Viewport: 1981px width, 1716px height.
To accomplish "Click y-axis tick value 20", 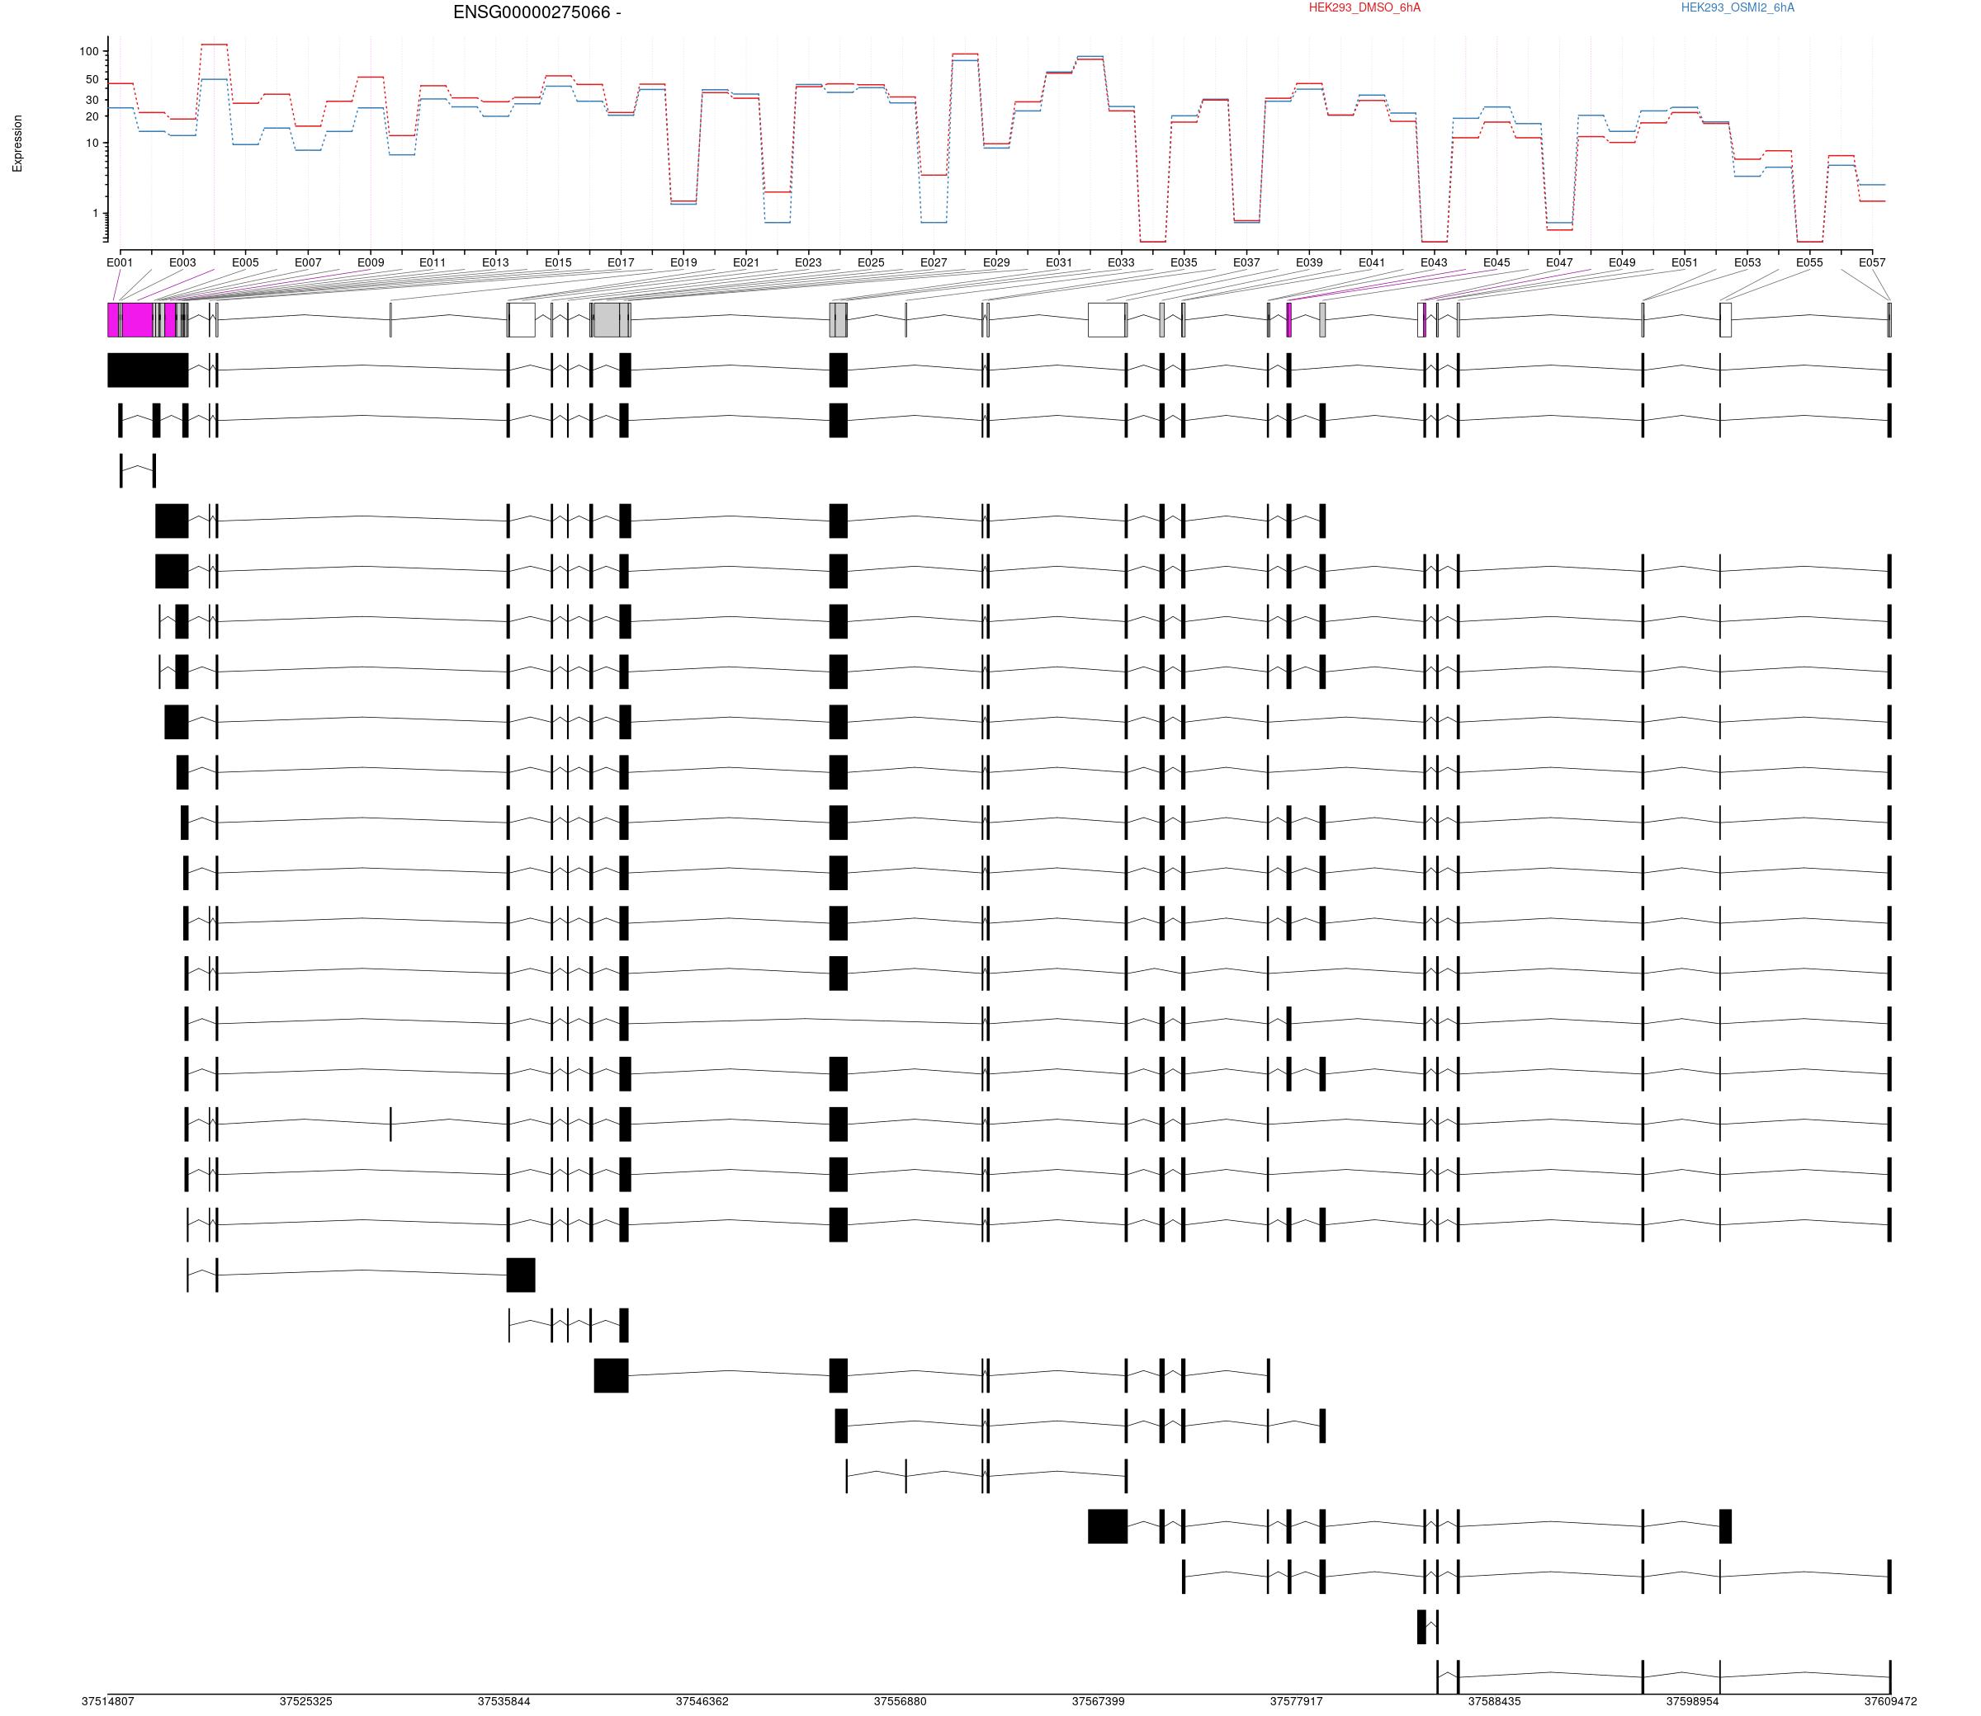I will [93, 117].
